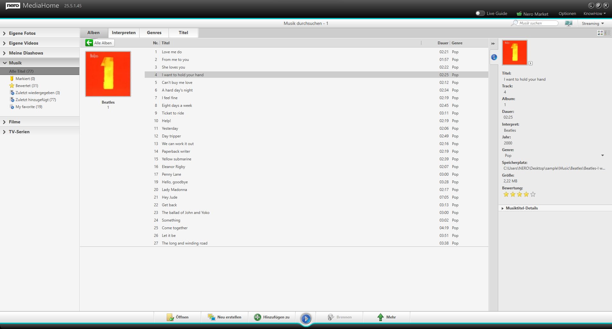Switch to detailed list view

coord(607,33)
